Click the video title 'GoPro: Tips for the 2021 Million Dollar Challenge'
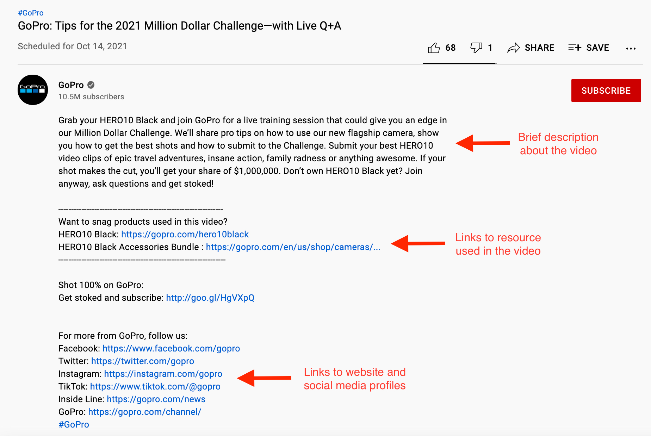 pyautogui.click(x=179, y=26)
